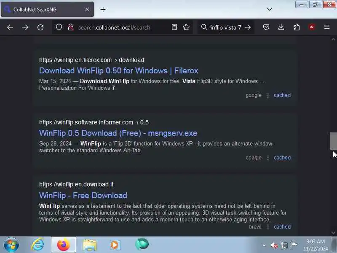The width and height of the screenshot is (337, 253).
Task: Open the uBlock Origin extension icon
Action: pos(312,27)
